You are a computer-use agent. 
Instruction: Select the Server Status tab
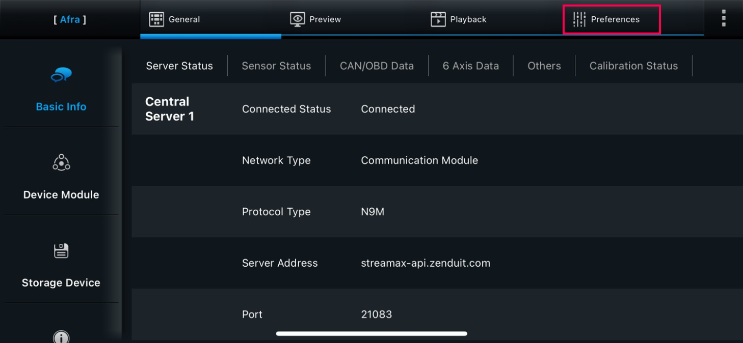pos(179,66)
